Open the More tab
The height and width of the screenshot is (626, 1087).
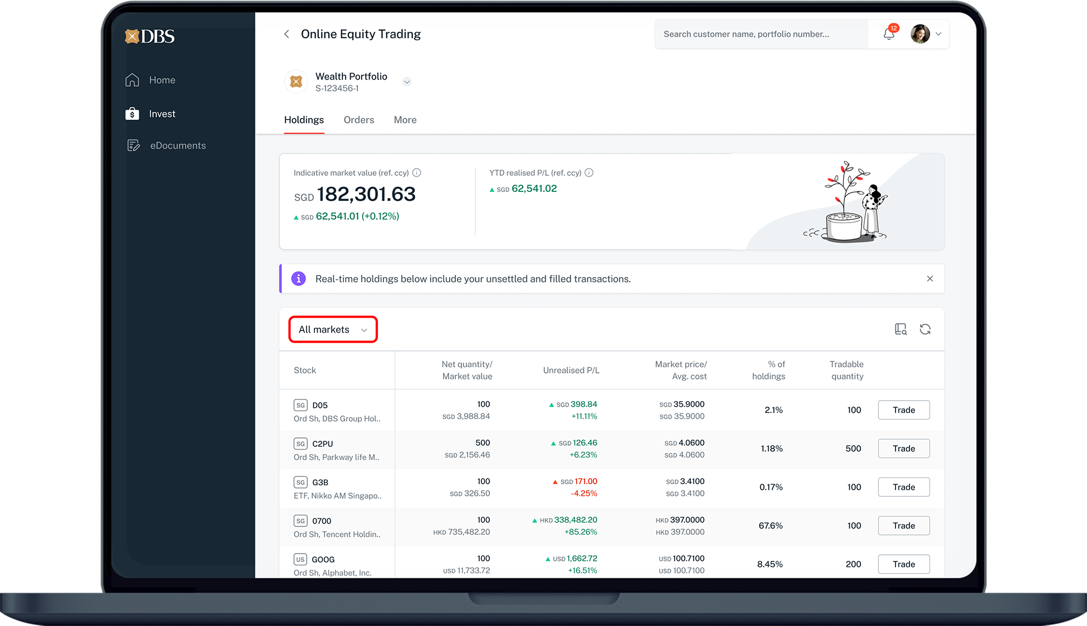pos(405,120)
